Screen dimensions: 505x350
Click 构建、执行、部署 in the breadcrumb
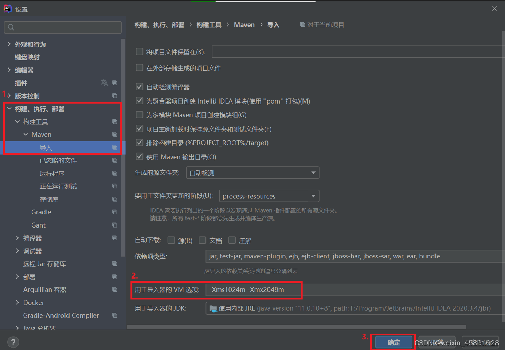[159, 25]
